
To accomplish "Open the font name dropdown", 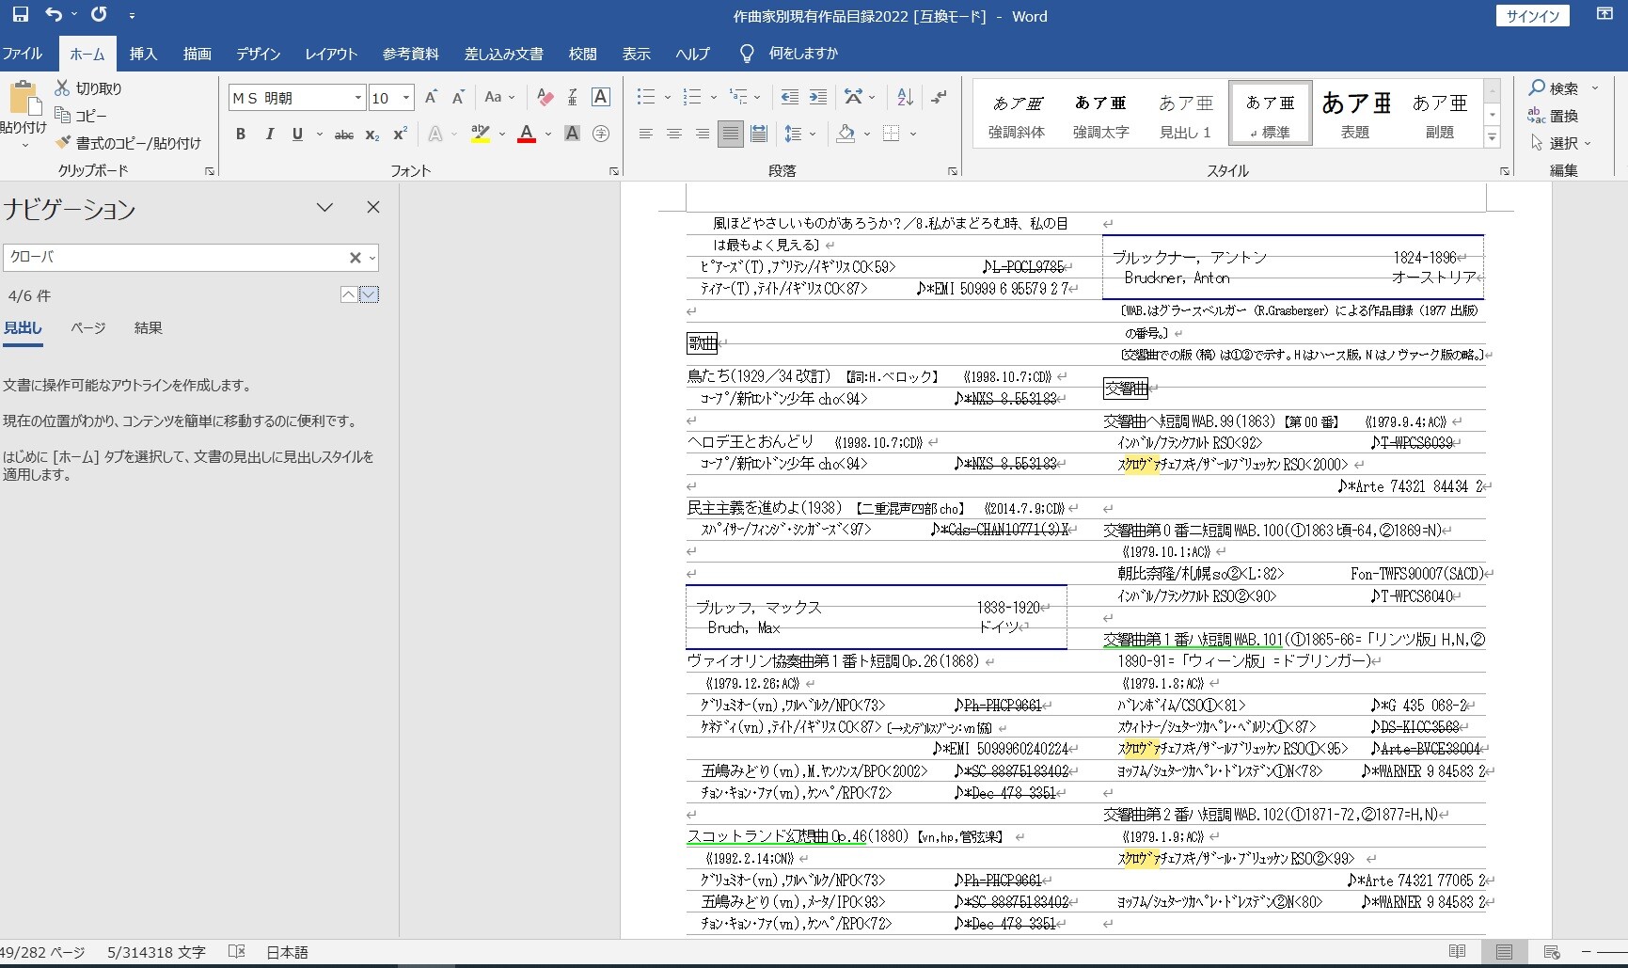I will pos(357,98).
